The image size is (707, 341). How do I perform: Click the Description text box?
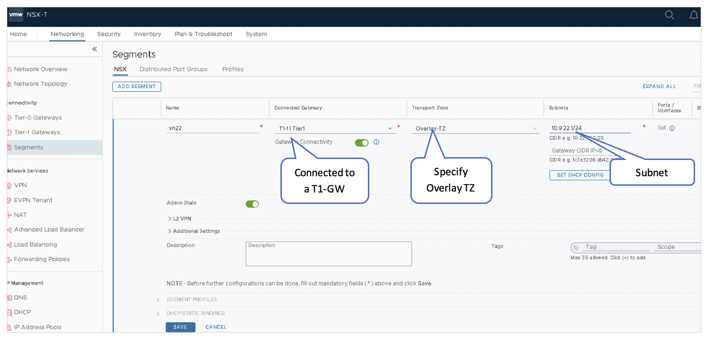pyautogui.click(x=328, y=254)
